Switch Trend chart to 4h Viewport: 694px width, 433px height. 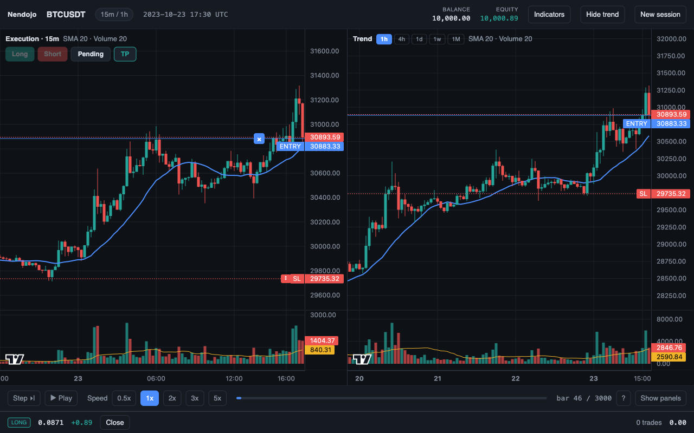pos(402,39)
